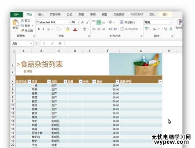The width and height of the screenshot is (195, 148).
Task: Click the phonetic guide 文 icon
Action: coord(85,29)
